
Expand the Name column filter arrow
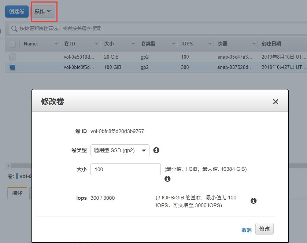[x=56, y=44]
